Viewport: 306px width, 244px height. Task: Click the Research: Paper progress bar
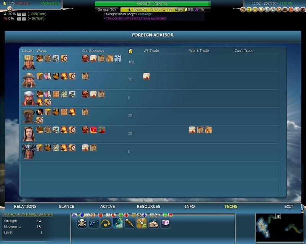pos(153,4)
